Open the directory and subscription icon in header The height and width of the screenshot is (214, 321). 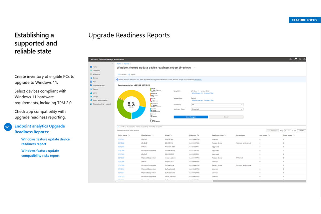click(x=291, y=59)
